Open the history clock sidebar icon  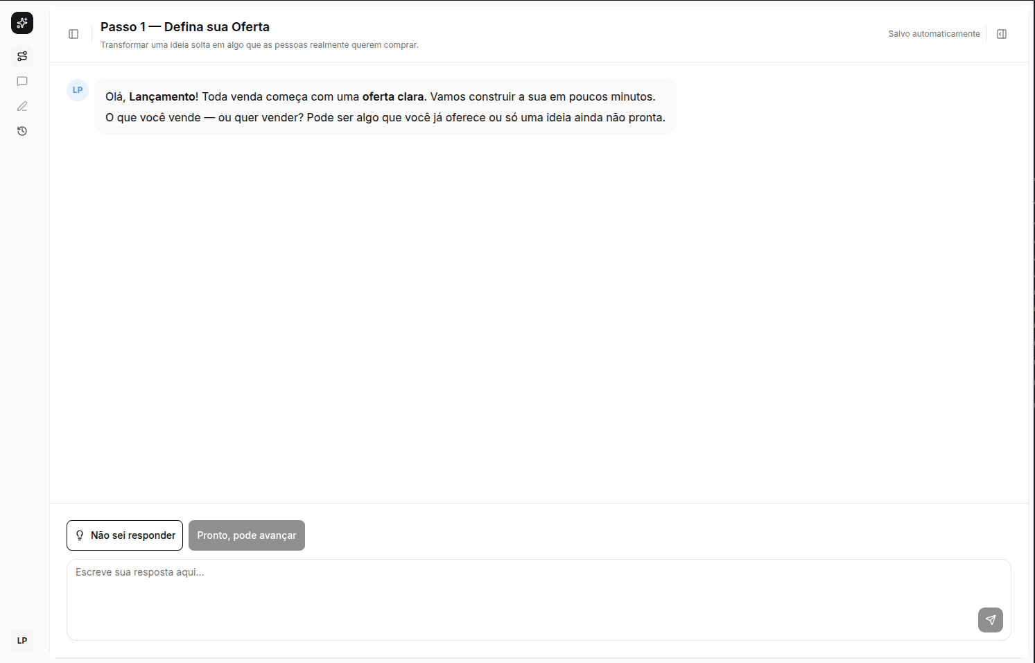[x=22, y=131]
